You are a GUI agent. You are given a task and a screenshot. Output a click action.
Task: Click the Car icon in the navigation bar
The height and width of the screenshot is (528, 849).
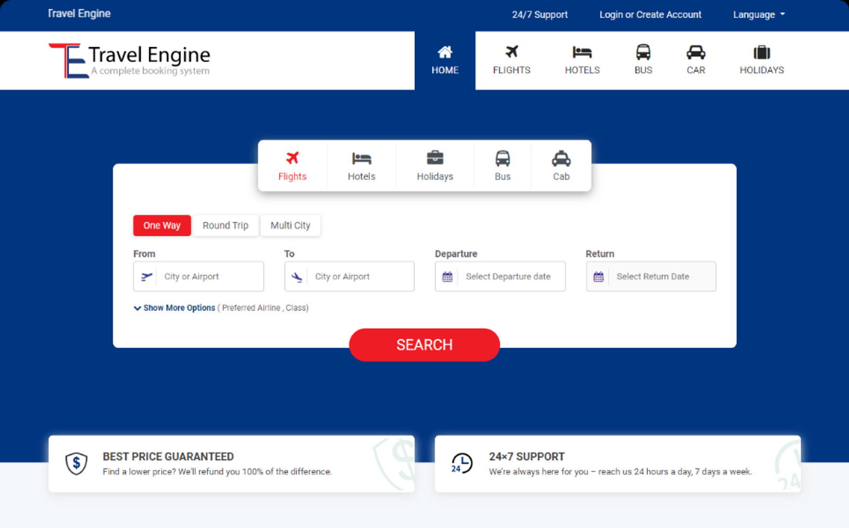tap(696, 52)
